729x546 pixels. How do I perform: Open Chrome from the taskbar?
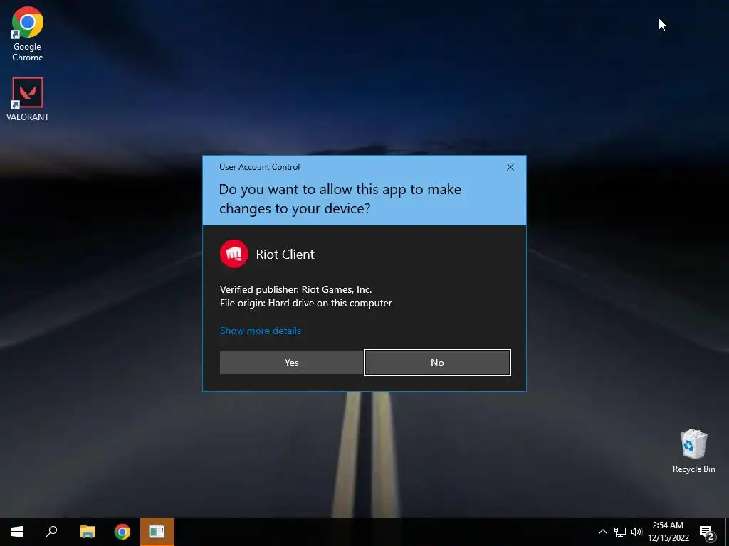click(x=122, y=532)
